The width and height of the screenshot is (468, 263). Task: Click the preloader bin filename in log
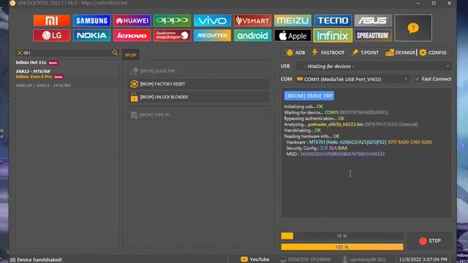coord(336,124)
